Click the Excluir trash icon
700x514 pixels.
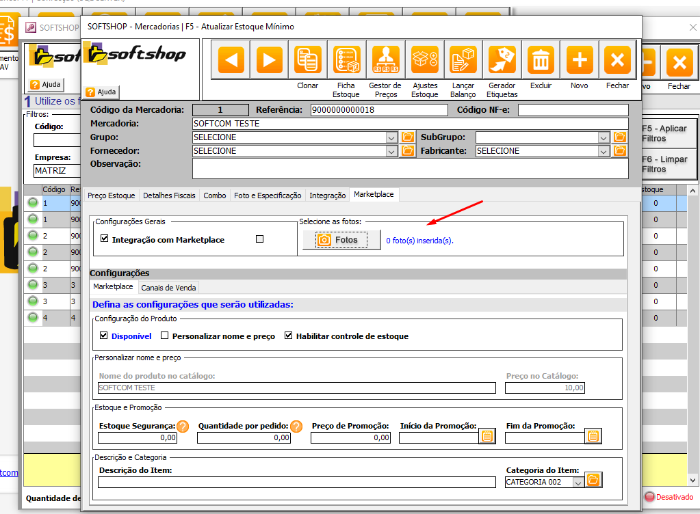(541, 61)
